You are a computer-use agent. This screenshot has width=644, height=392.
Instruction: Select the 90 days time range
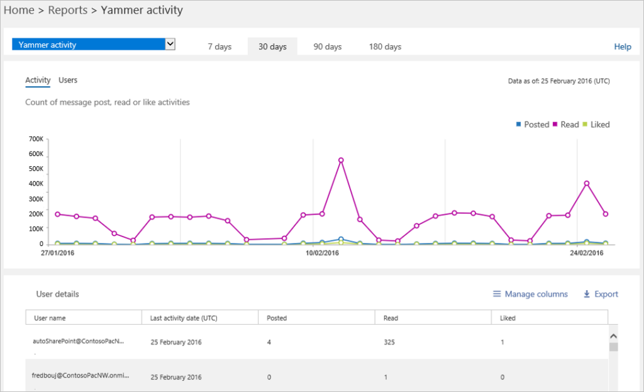(x=328, y=46)
